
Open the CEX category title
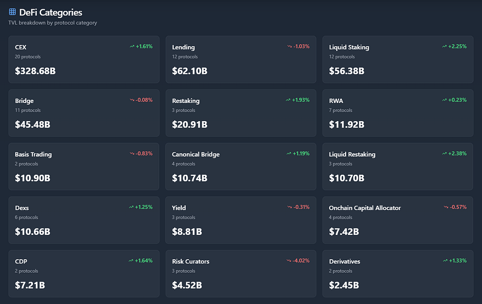click(x=21, y=47)
